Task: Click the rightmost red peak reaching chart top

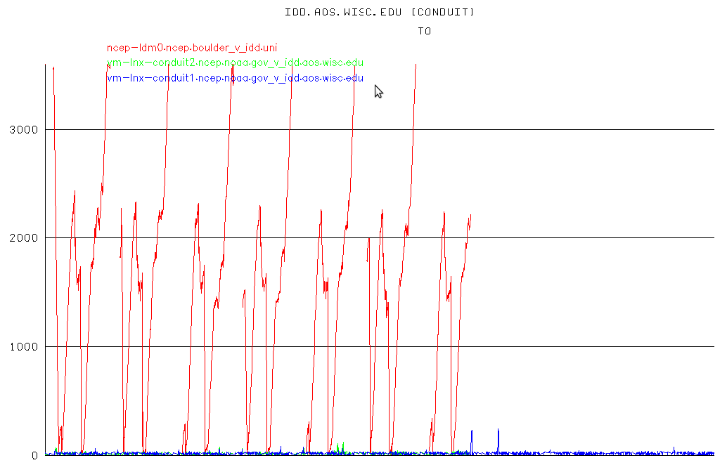Action: (416, 67)
